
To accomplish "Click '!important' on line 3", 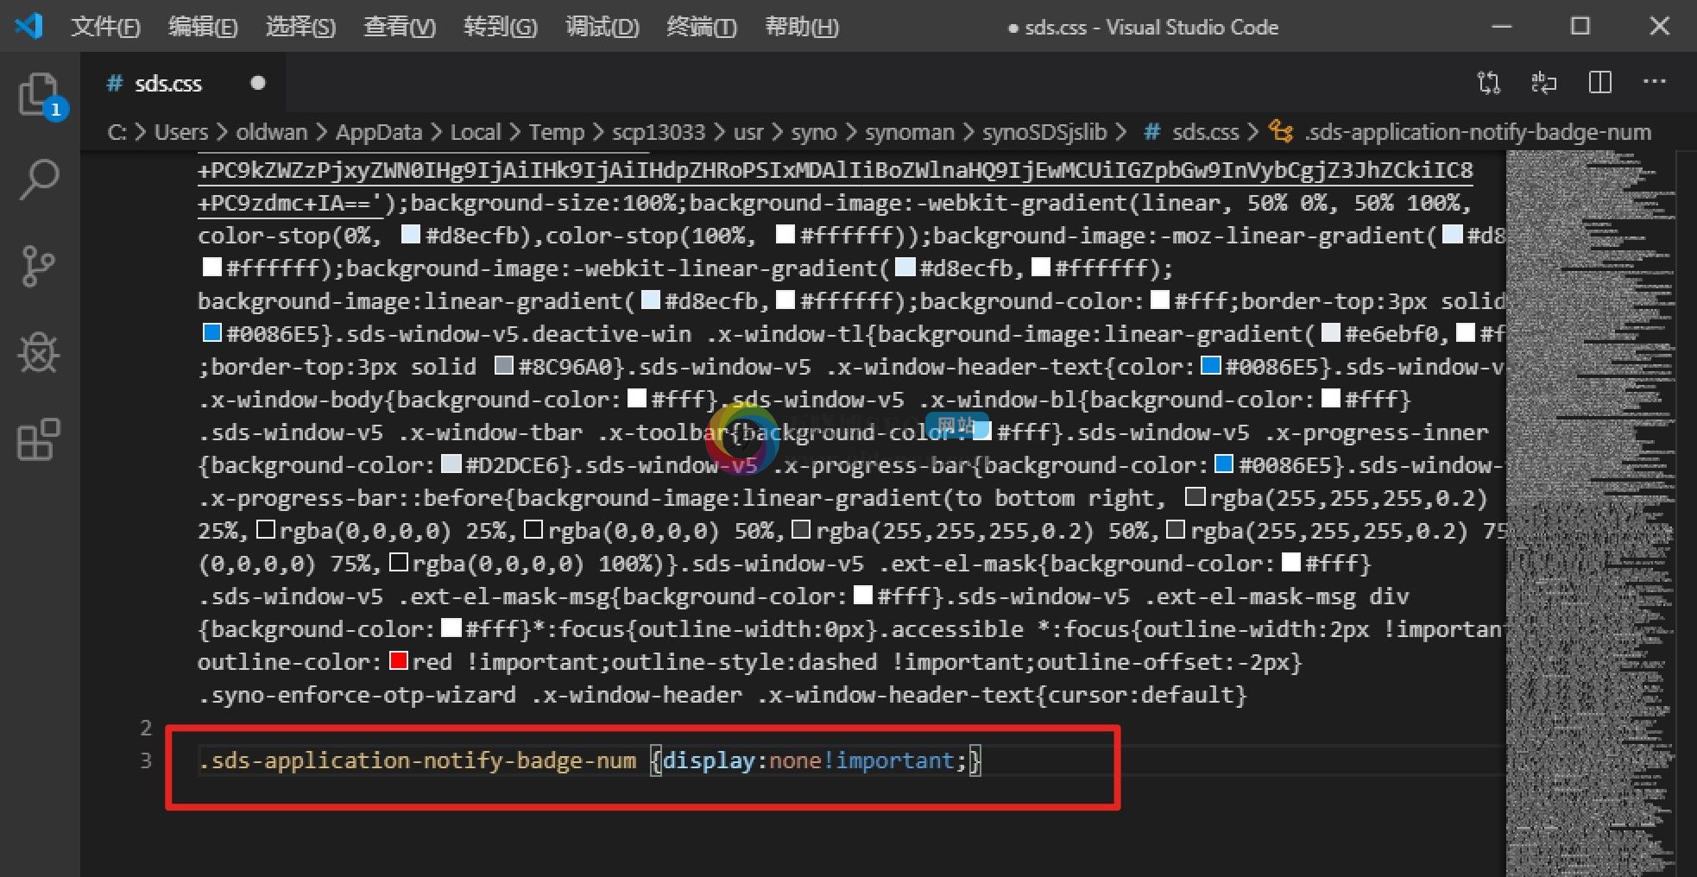I will pos(888,760).
